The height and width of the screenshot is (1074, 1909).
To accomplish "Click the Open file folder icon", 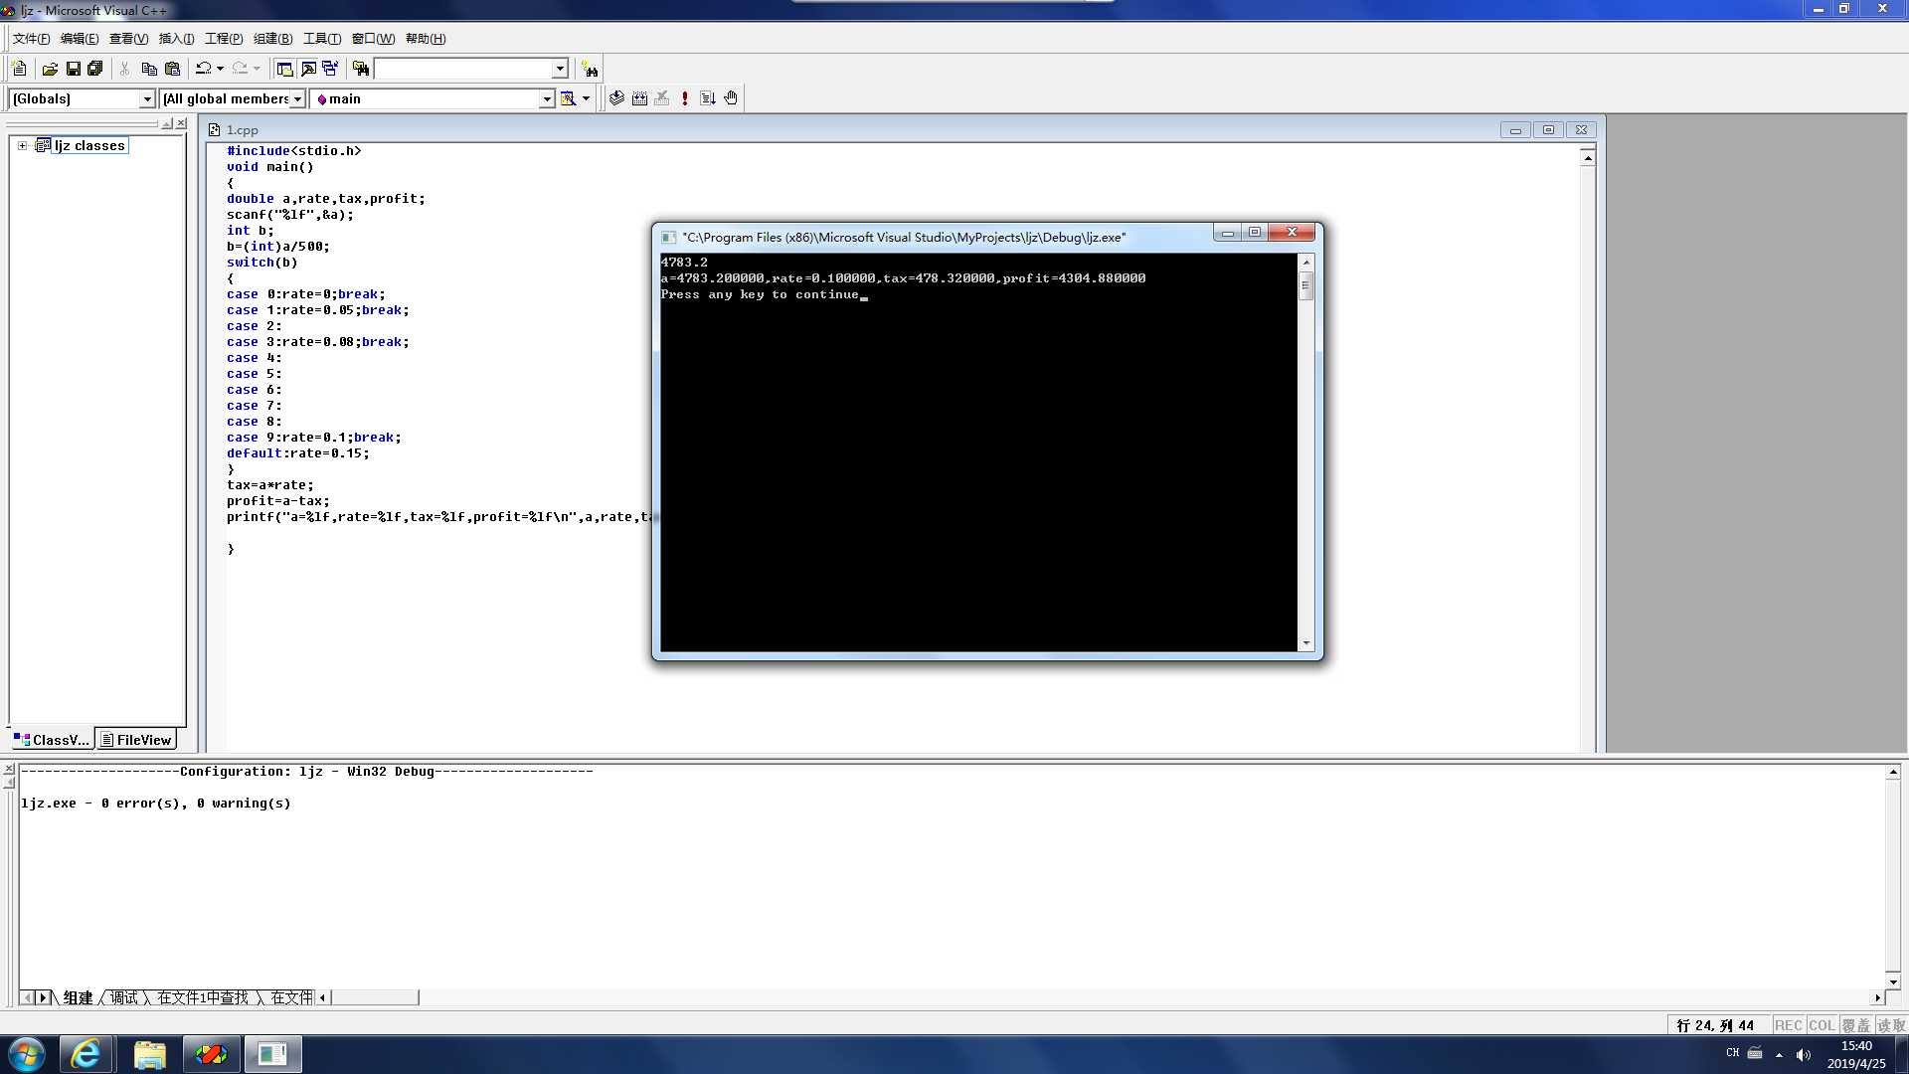I will pyautogui.click(x=50, y=69).
